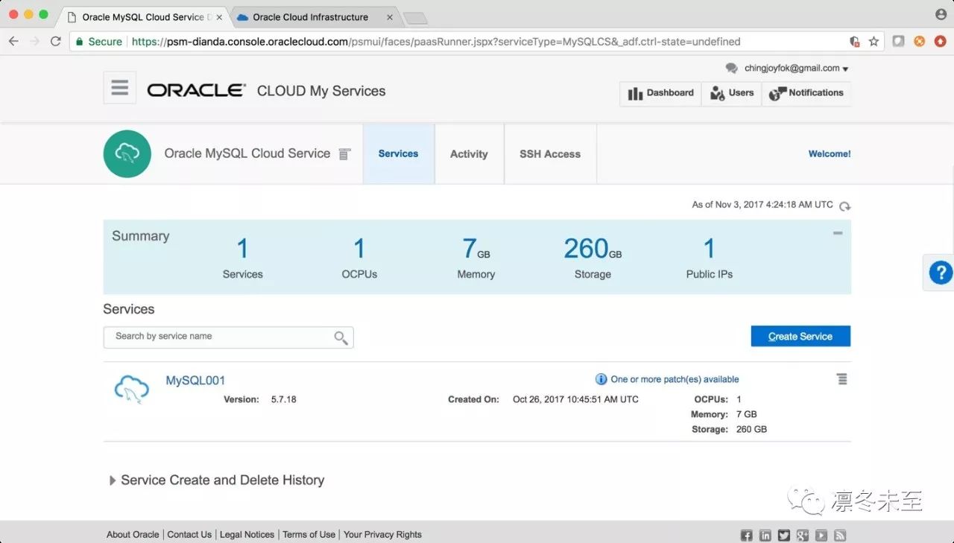Click the Oracle logo
Viewport: 954px width, 543px height.
197,91
